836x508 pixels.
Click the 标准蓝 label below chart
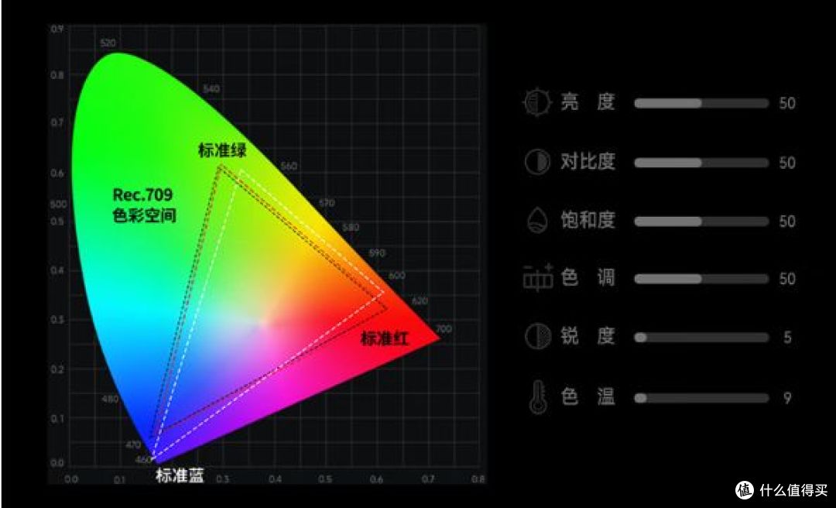(180, 475)
